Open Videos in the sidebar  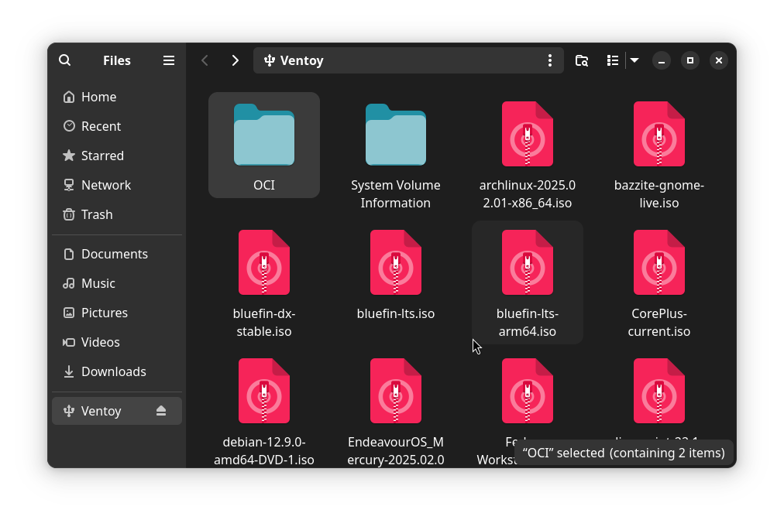click(x=117, y=343)
